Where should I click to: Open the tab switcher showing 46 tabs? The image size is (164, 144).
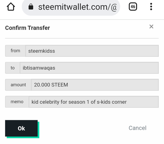(133, 6)
